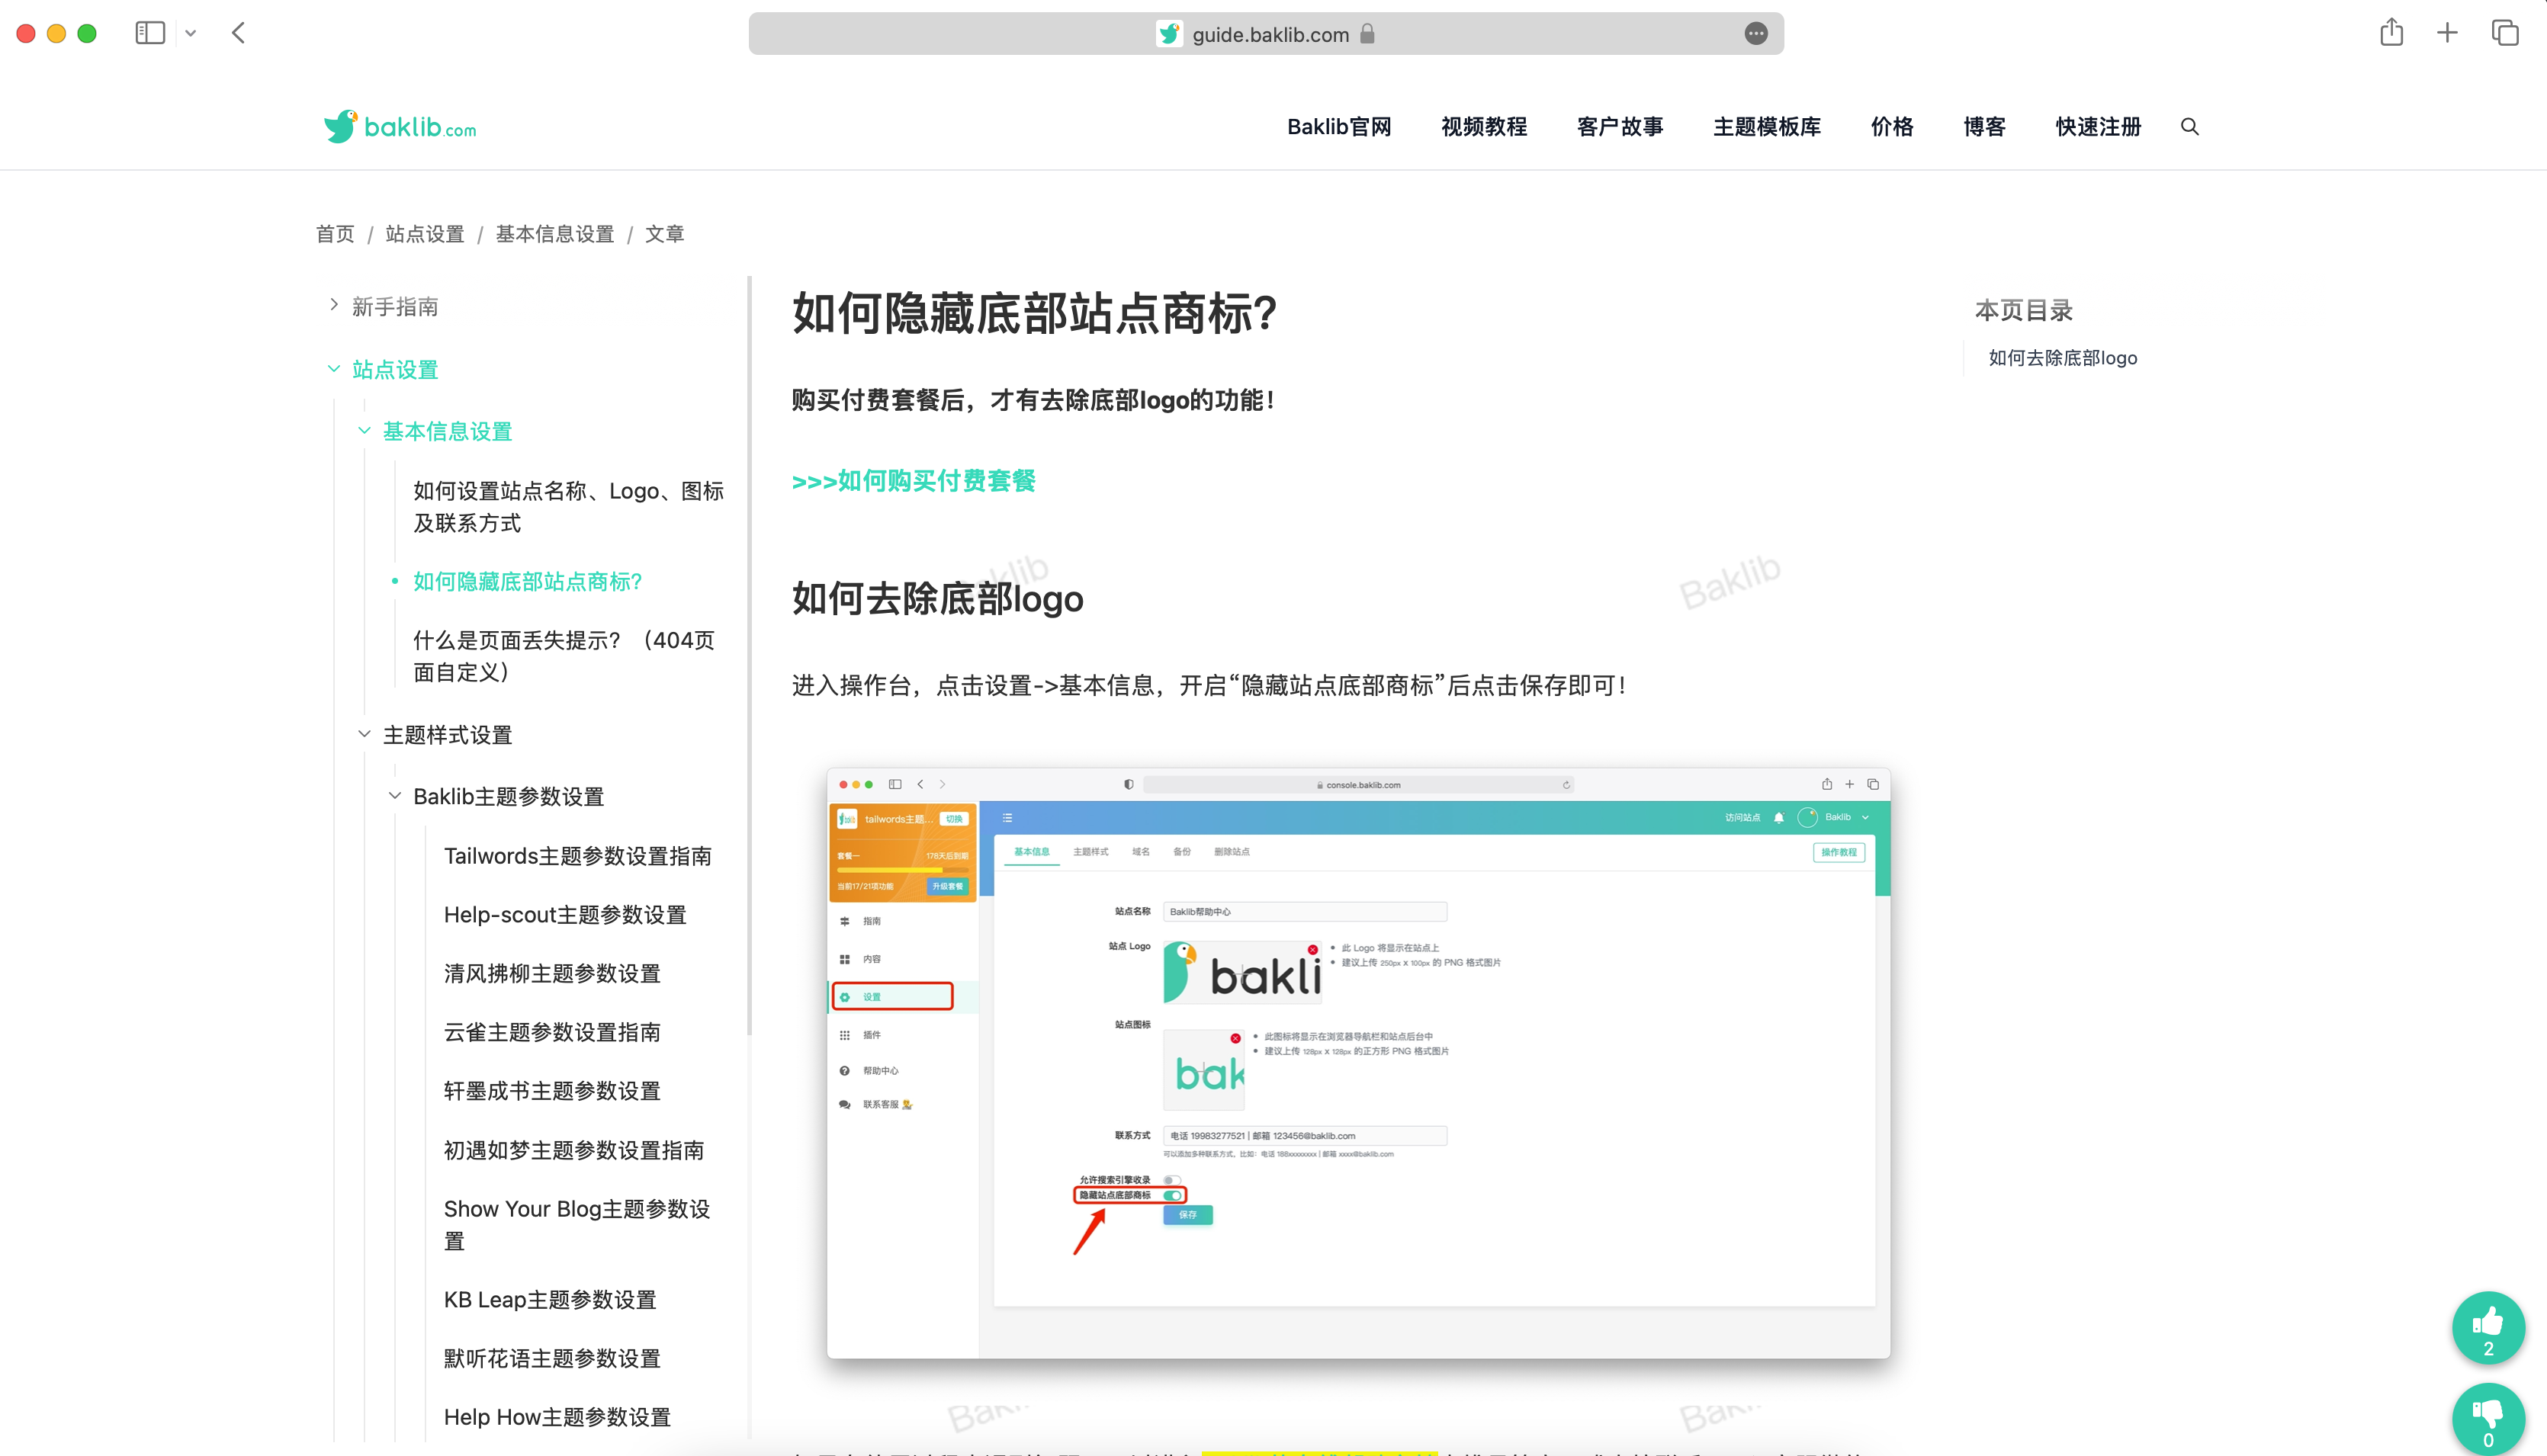2547x1456 pixels.
Task: Select 如何隐藏底部站点商标? in sidebar
Action: point(527,581)
